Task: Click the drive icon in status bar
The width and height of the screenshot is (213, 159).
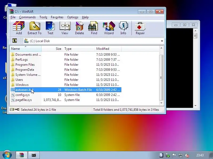Action: (12, 109)
